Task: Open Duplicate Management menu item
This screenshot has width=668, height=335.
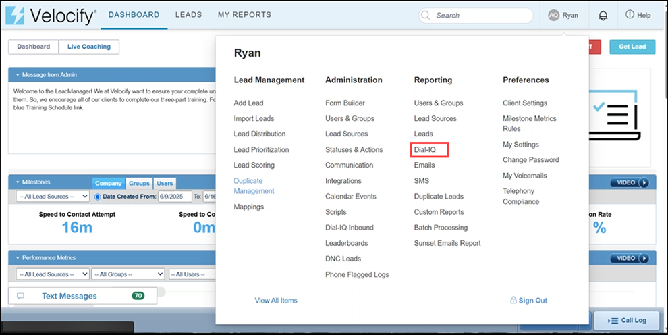Action: click(254, 186)
